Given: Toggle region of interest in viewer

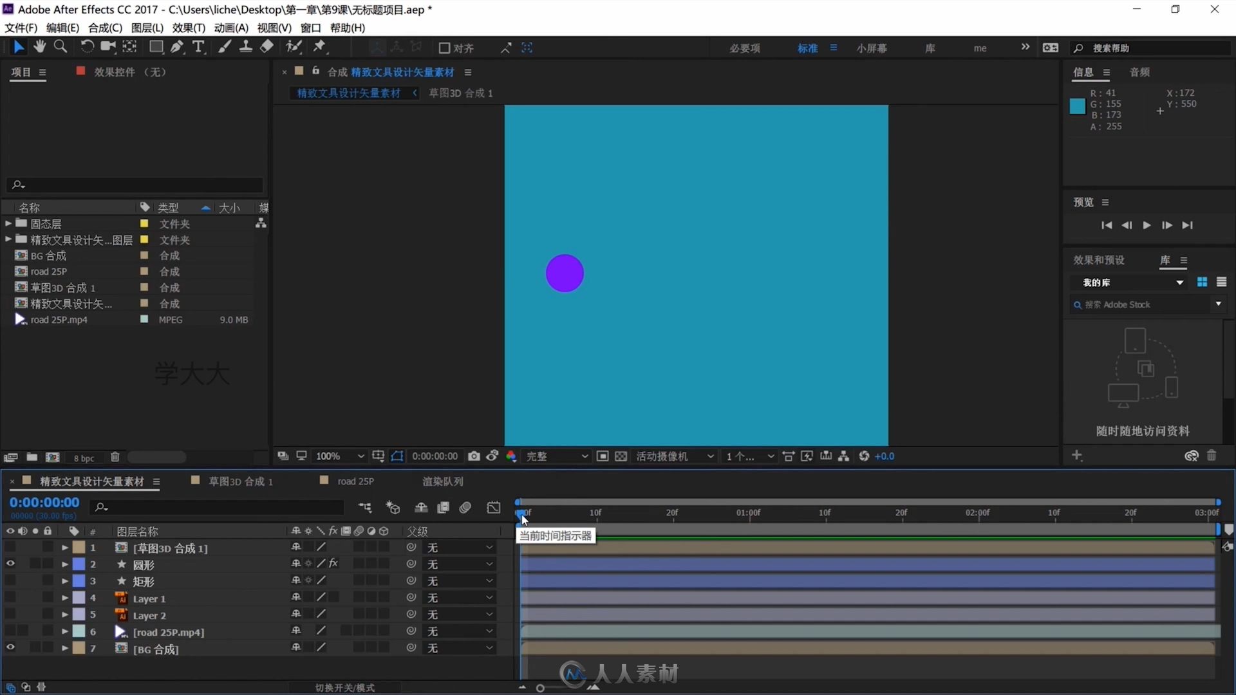Looking at the screenshot, I should (603, 456).
